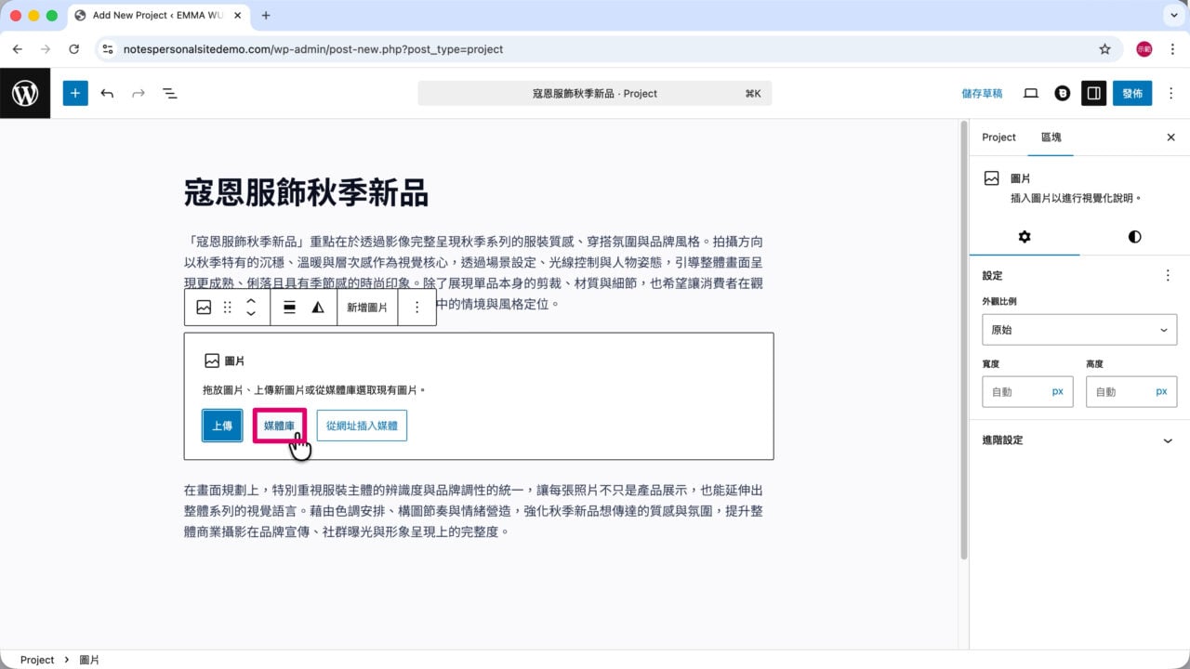Click 從網址插入媒體 button
The image size is (1190, 669).
[x=362, y=426]
